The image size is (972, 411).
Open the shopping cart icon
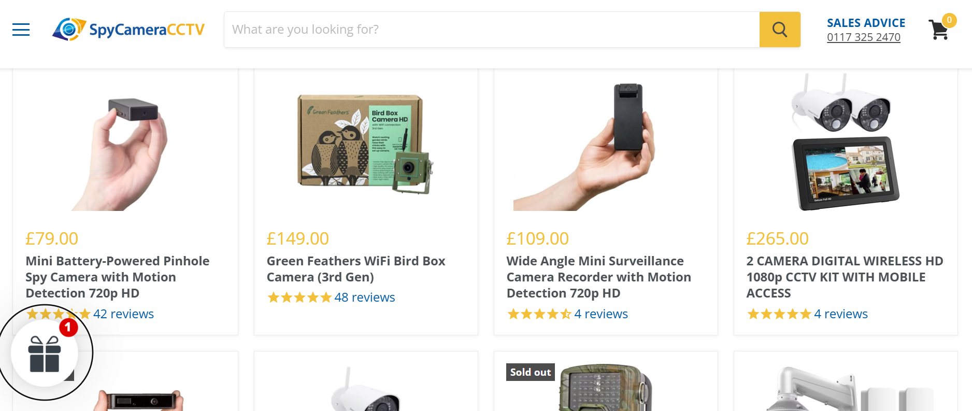pyautogui.click(x=939, y=30)
